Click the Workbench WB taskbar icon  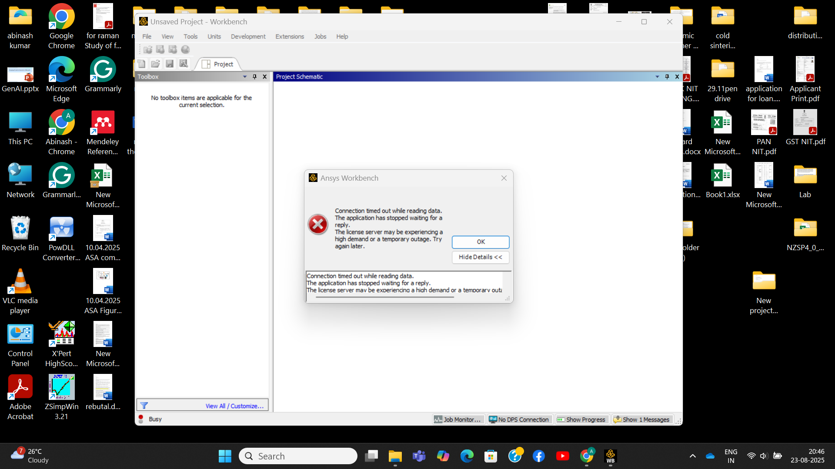[610, 456]
